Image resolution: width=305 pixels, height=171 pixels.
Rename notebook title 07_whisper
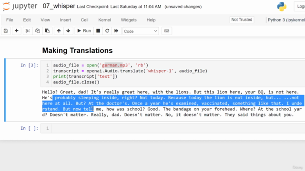59,6
